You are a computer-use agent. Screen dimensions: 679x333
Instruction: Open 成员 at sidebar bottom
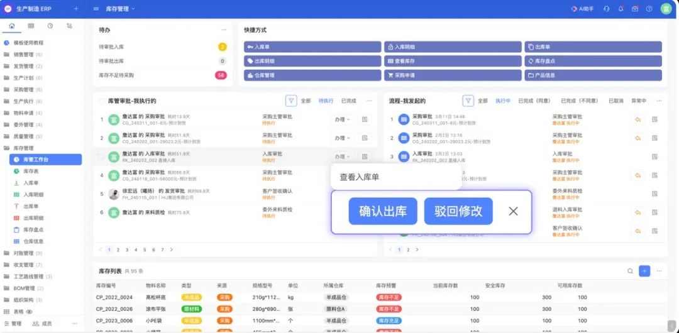point(43,324)
